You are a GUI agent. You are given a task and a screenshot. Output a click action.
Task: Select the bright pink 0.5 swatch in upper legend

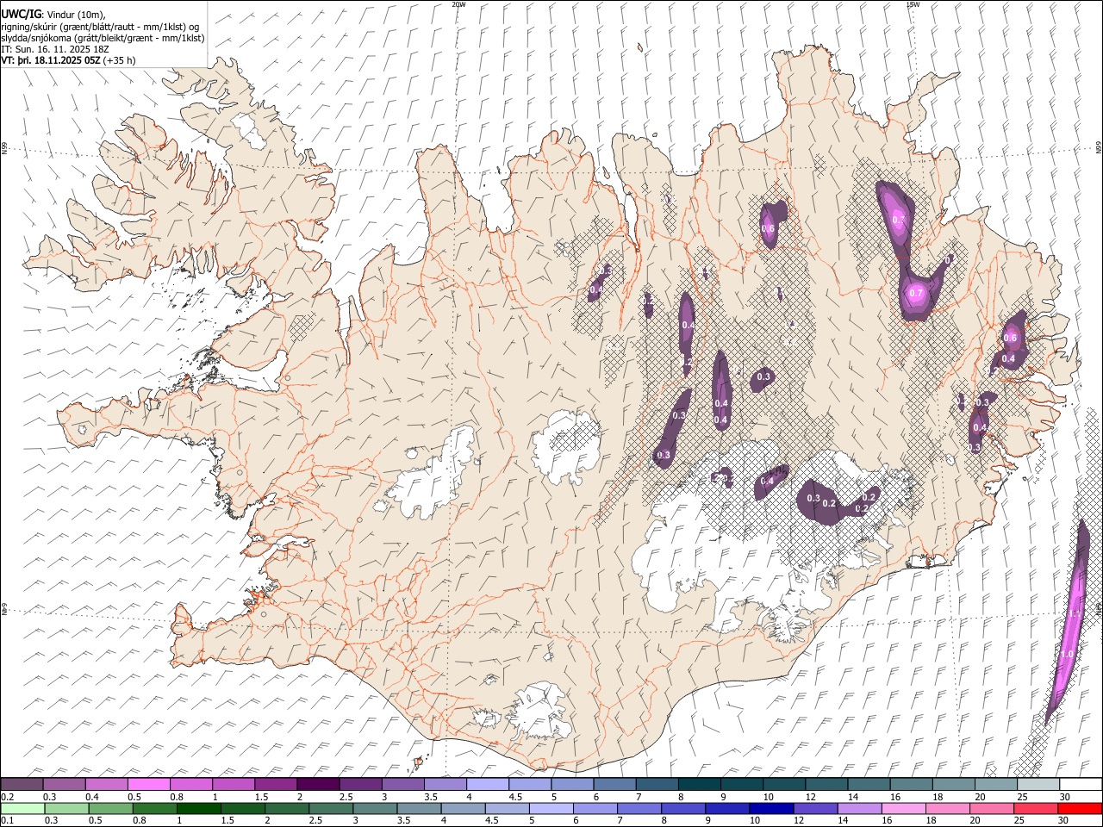[149, 785]
